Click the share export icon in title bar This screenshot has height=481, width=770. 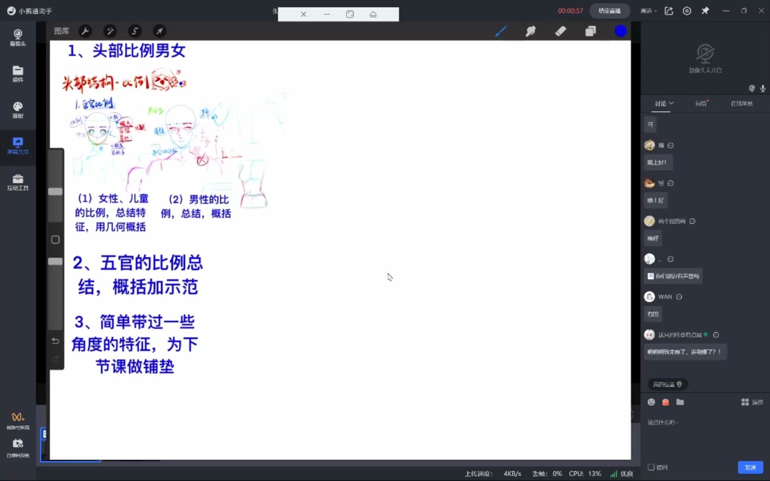point(669,11)
